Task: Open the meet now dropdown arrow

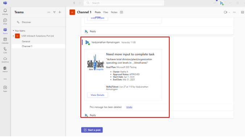Action: (x=229, y=12)
